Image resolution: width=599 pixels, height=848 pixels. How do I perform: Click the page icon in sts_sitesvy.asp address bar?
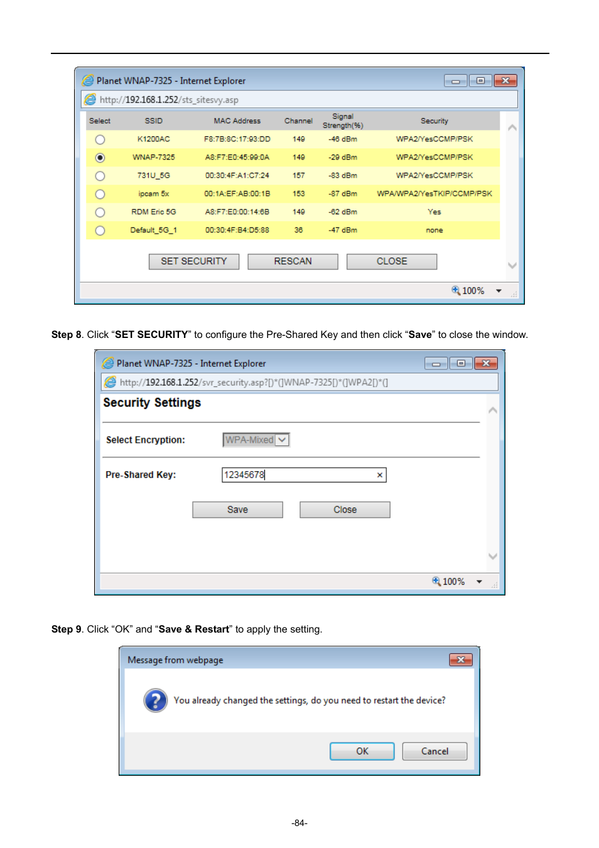point(90,99)
